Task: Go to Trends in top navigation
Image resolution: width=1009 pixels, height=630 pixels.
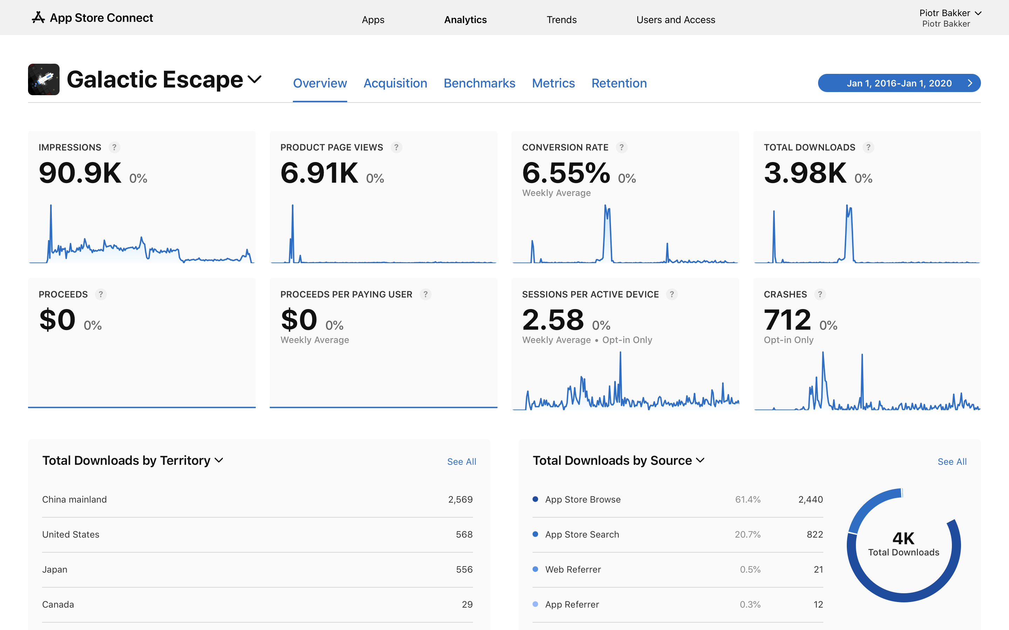Action: pos(562,20)
